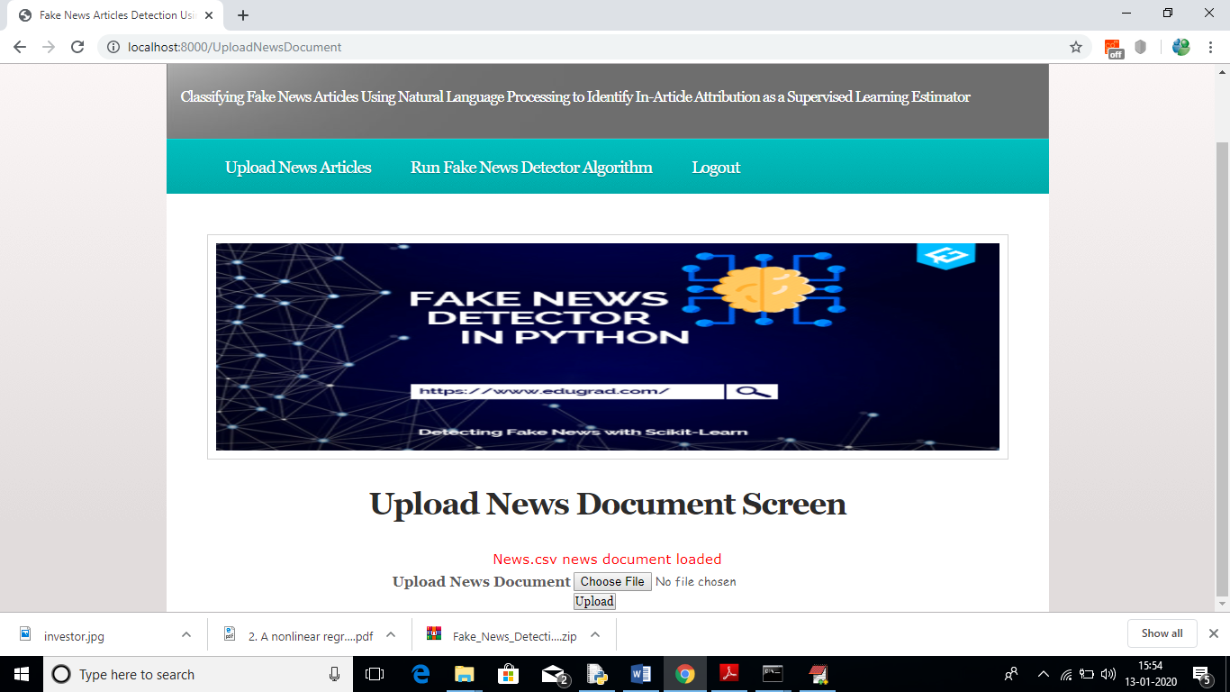
Task: Switch to Microsoft Word in taskbar
Action: tap(641, 674)
